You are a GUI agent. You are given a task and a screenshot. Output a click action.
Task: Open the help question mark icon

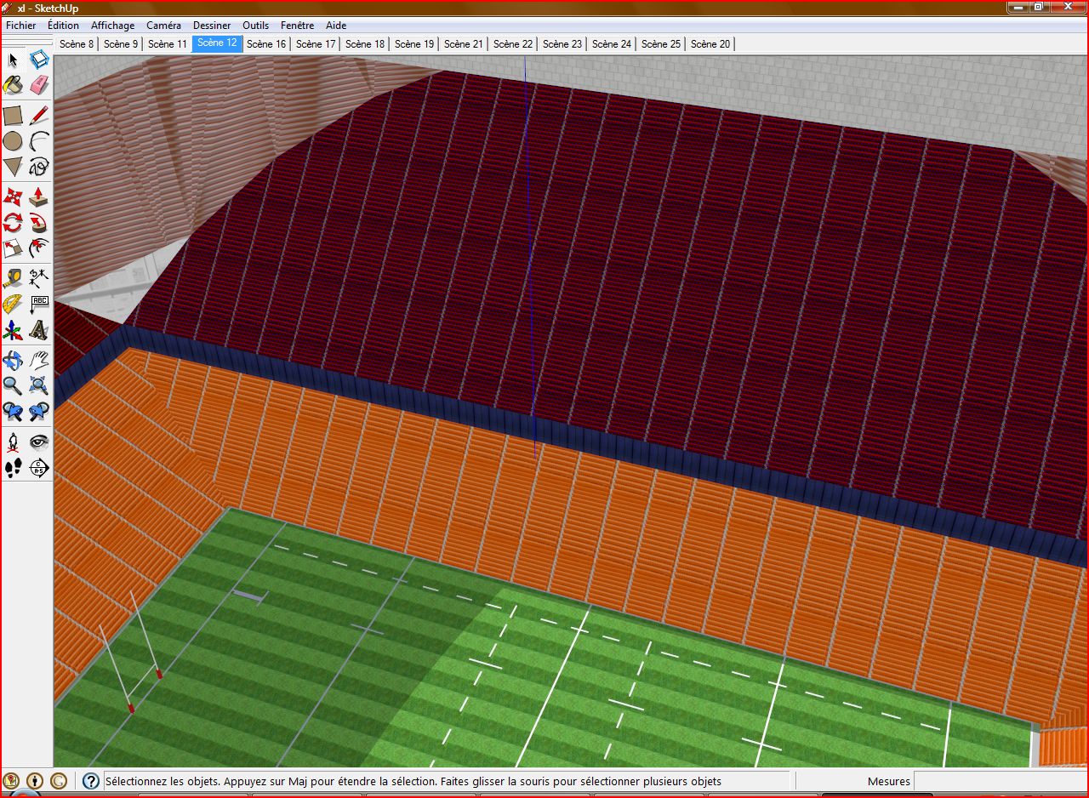pyautogui.click(x=91, y=781)
